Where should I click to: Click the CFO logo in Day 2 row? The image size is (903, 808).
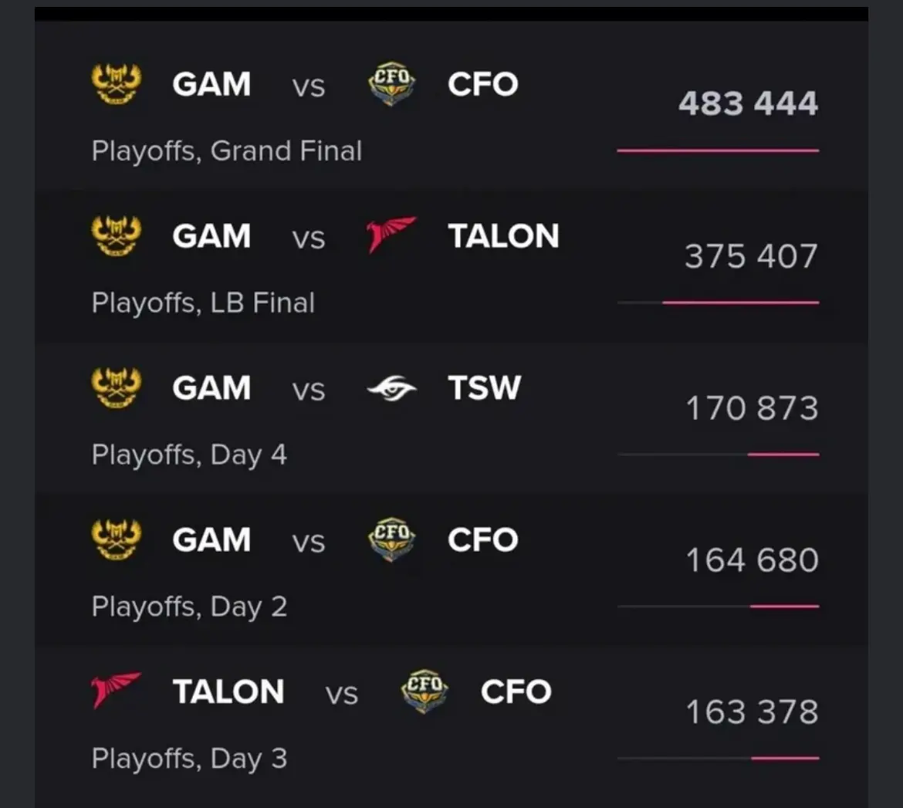tap(391, 539)
